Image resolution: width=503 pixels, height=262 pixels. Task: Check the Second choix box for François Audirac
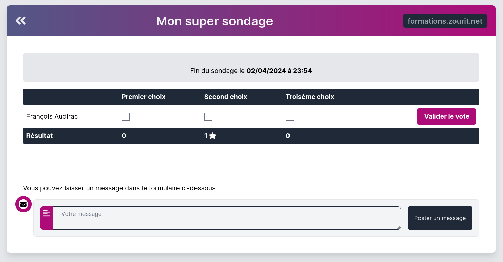208,117
